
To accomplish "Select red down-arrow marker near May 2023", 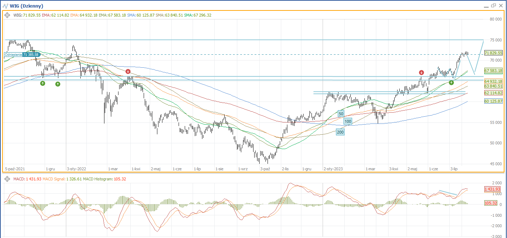I will 421,73.
